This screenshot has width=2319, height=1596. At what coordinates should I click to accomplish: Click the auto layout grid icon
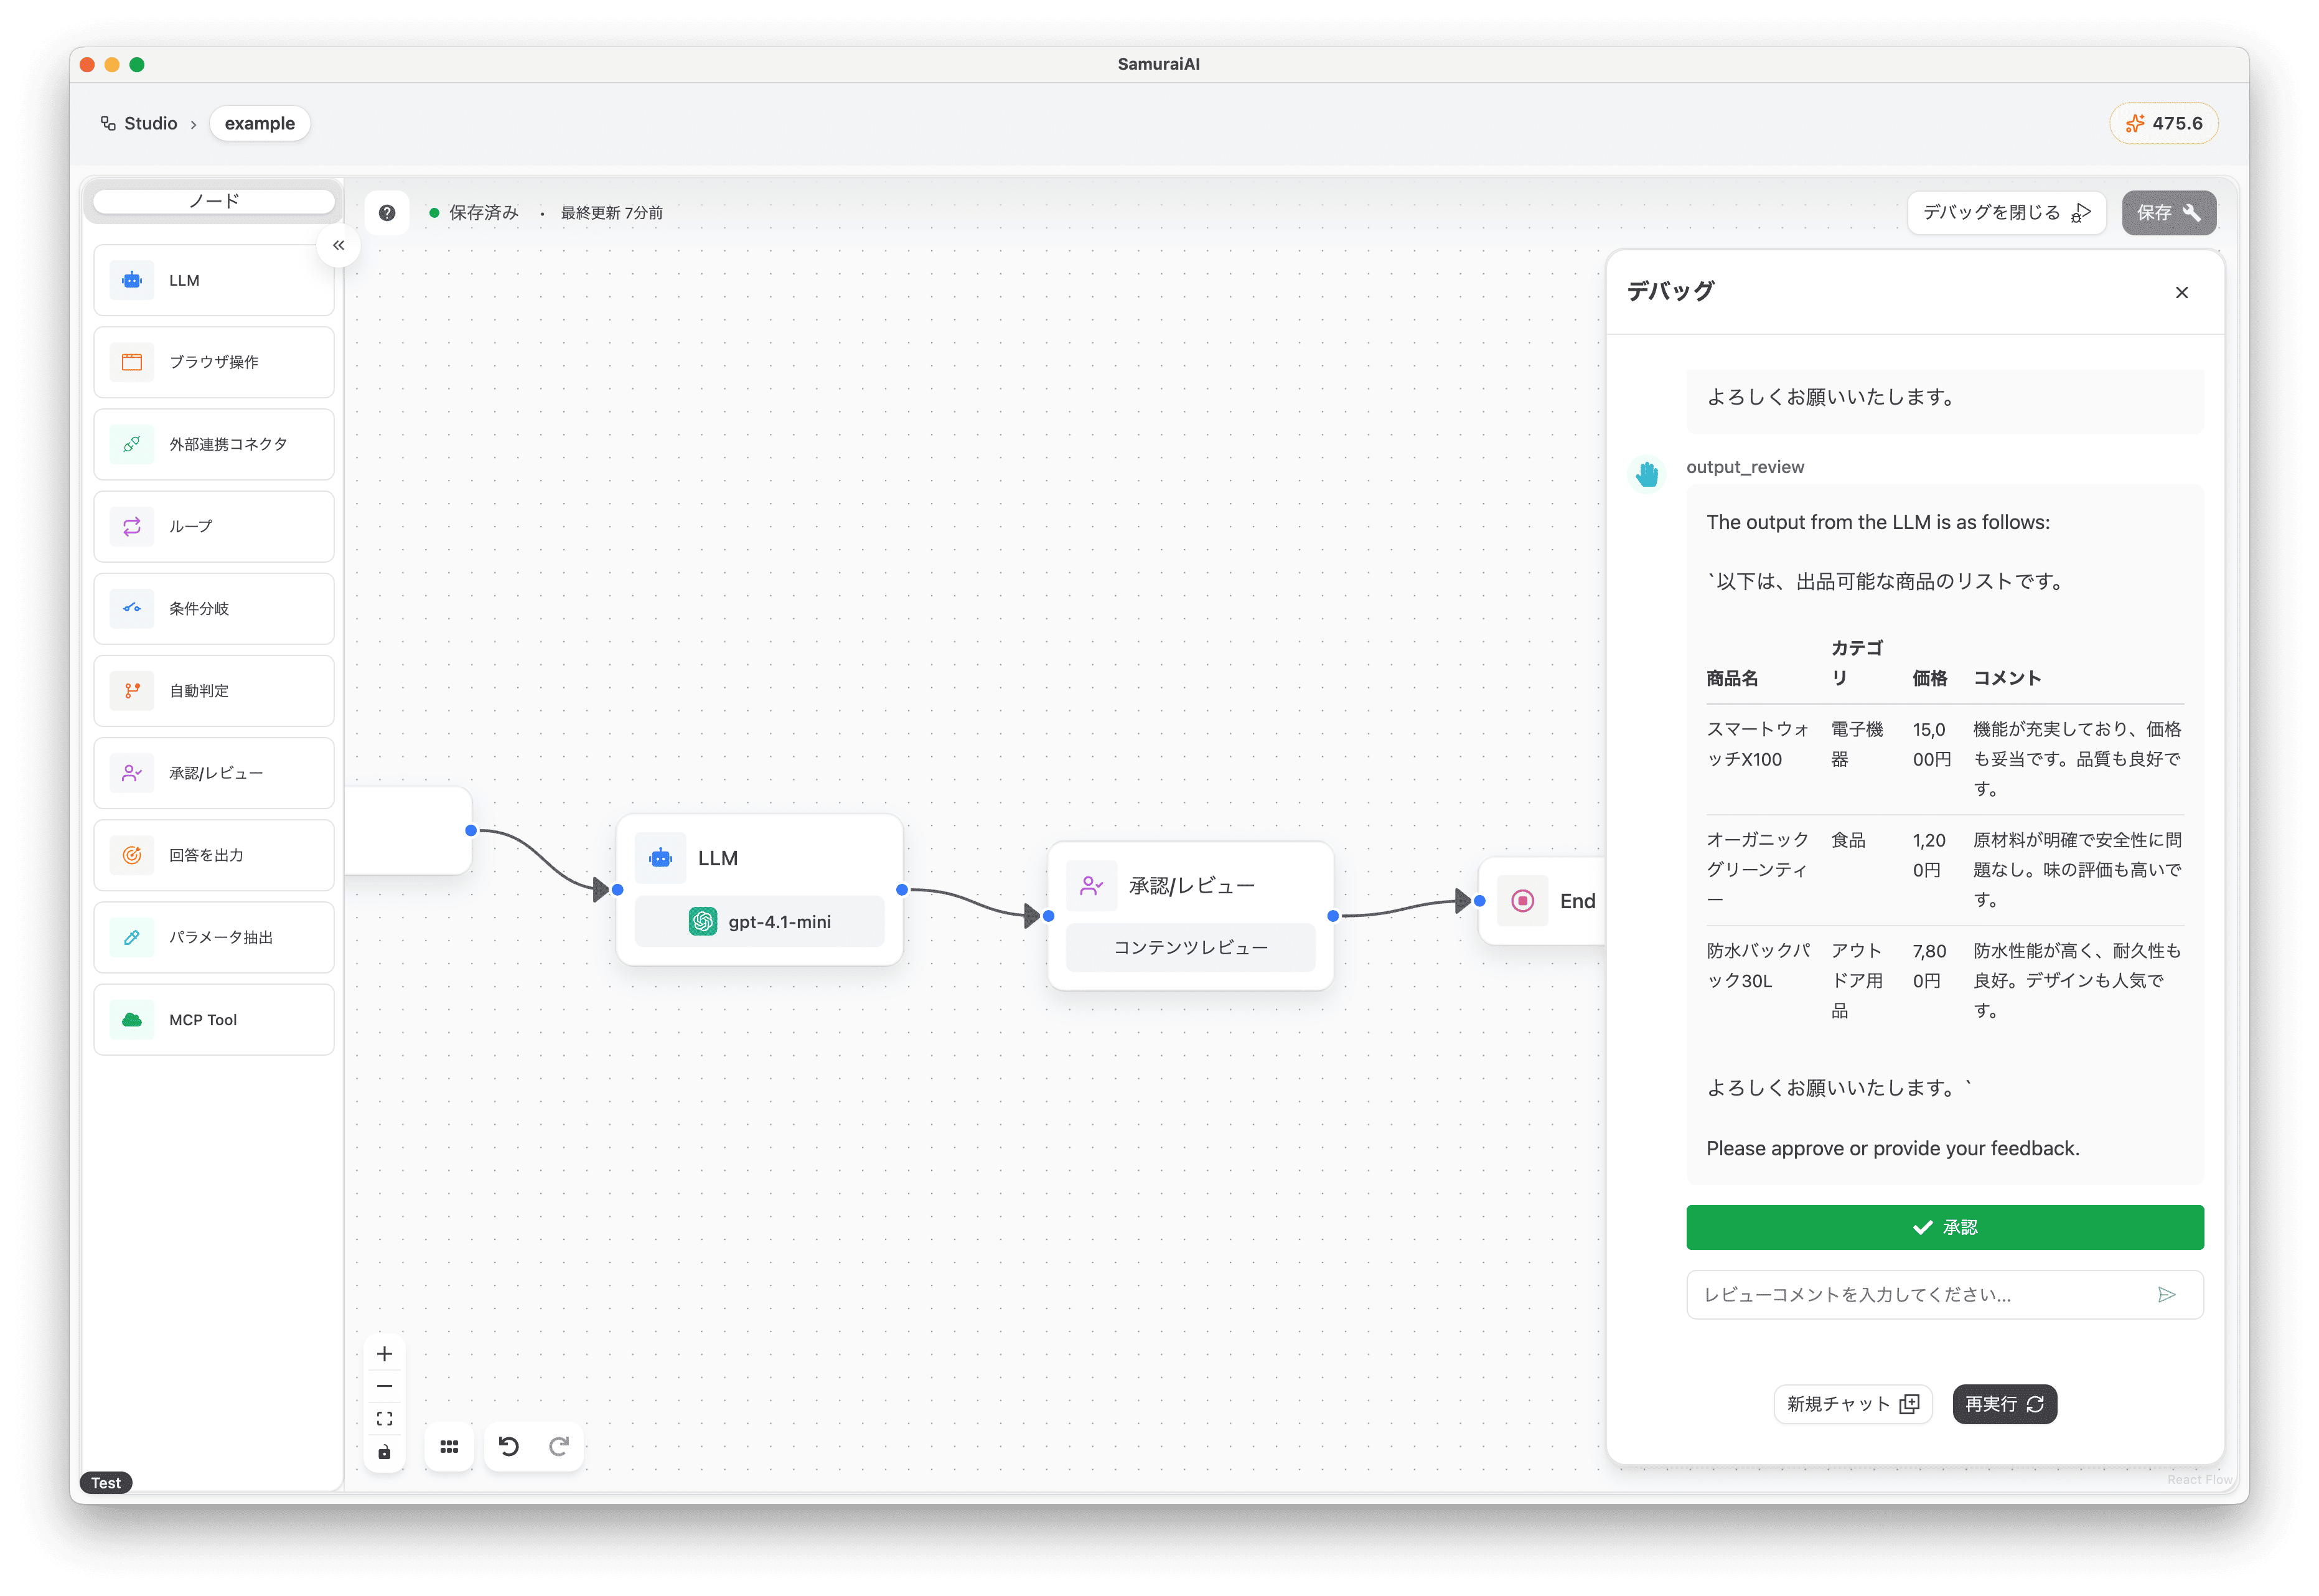(x=450, y=1447)
